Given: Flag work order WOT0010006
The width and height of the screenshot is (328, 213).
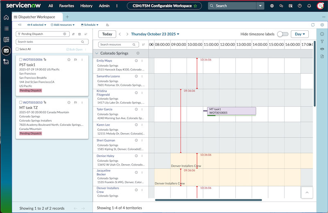Looking at the screenshot, I should coord(75,59).
